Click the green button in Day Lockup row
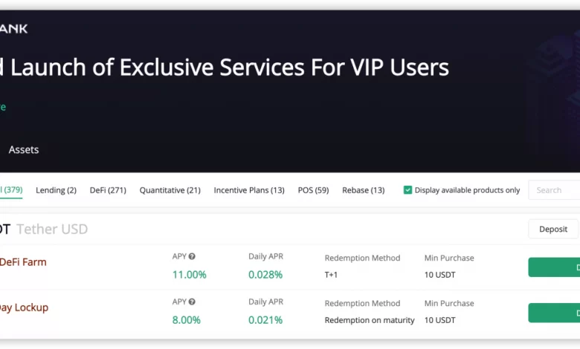 555,313
